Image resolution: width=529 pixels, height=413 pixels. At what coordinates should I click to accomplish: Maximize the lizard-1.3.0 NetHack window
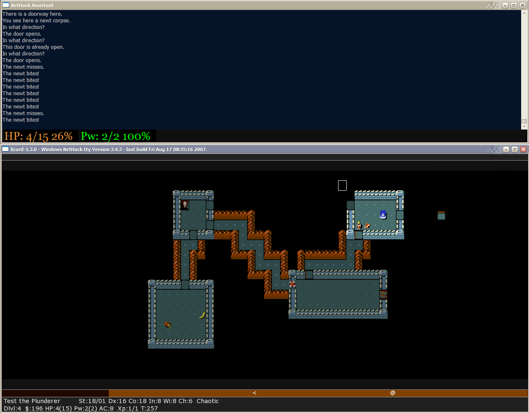click(x=515, y=149)
